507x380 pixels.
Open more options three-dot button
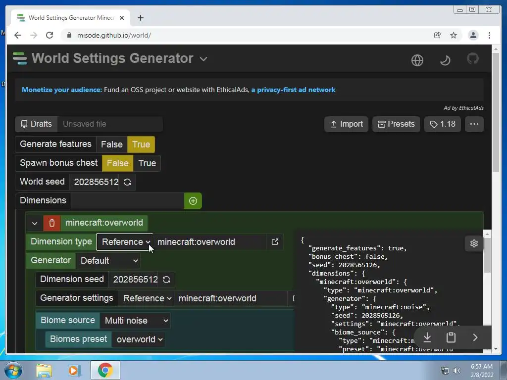[474, 124]
